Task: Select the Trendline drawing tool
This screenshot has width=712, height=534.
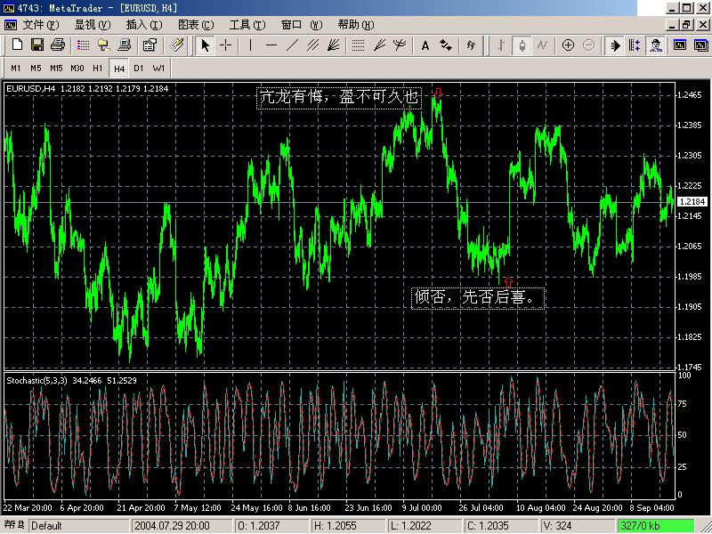Action: click(x=292, y=45)
